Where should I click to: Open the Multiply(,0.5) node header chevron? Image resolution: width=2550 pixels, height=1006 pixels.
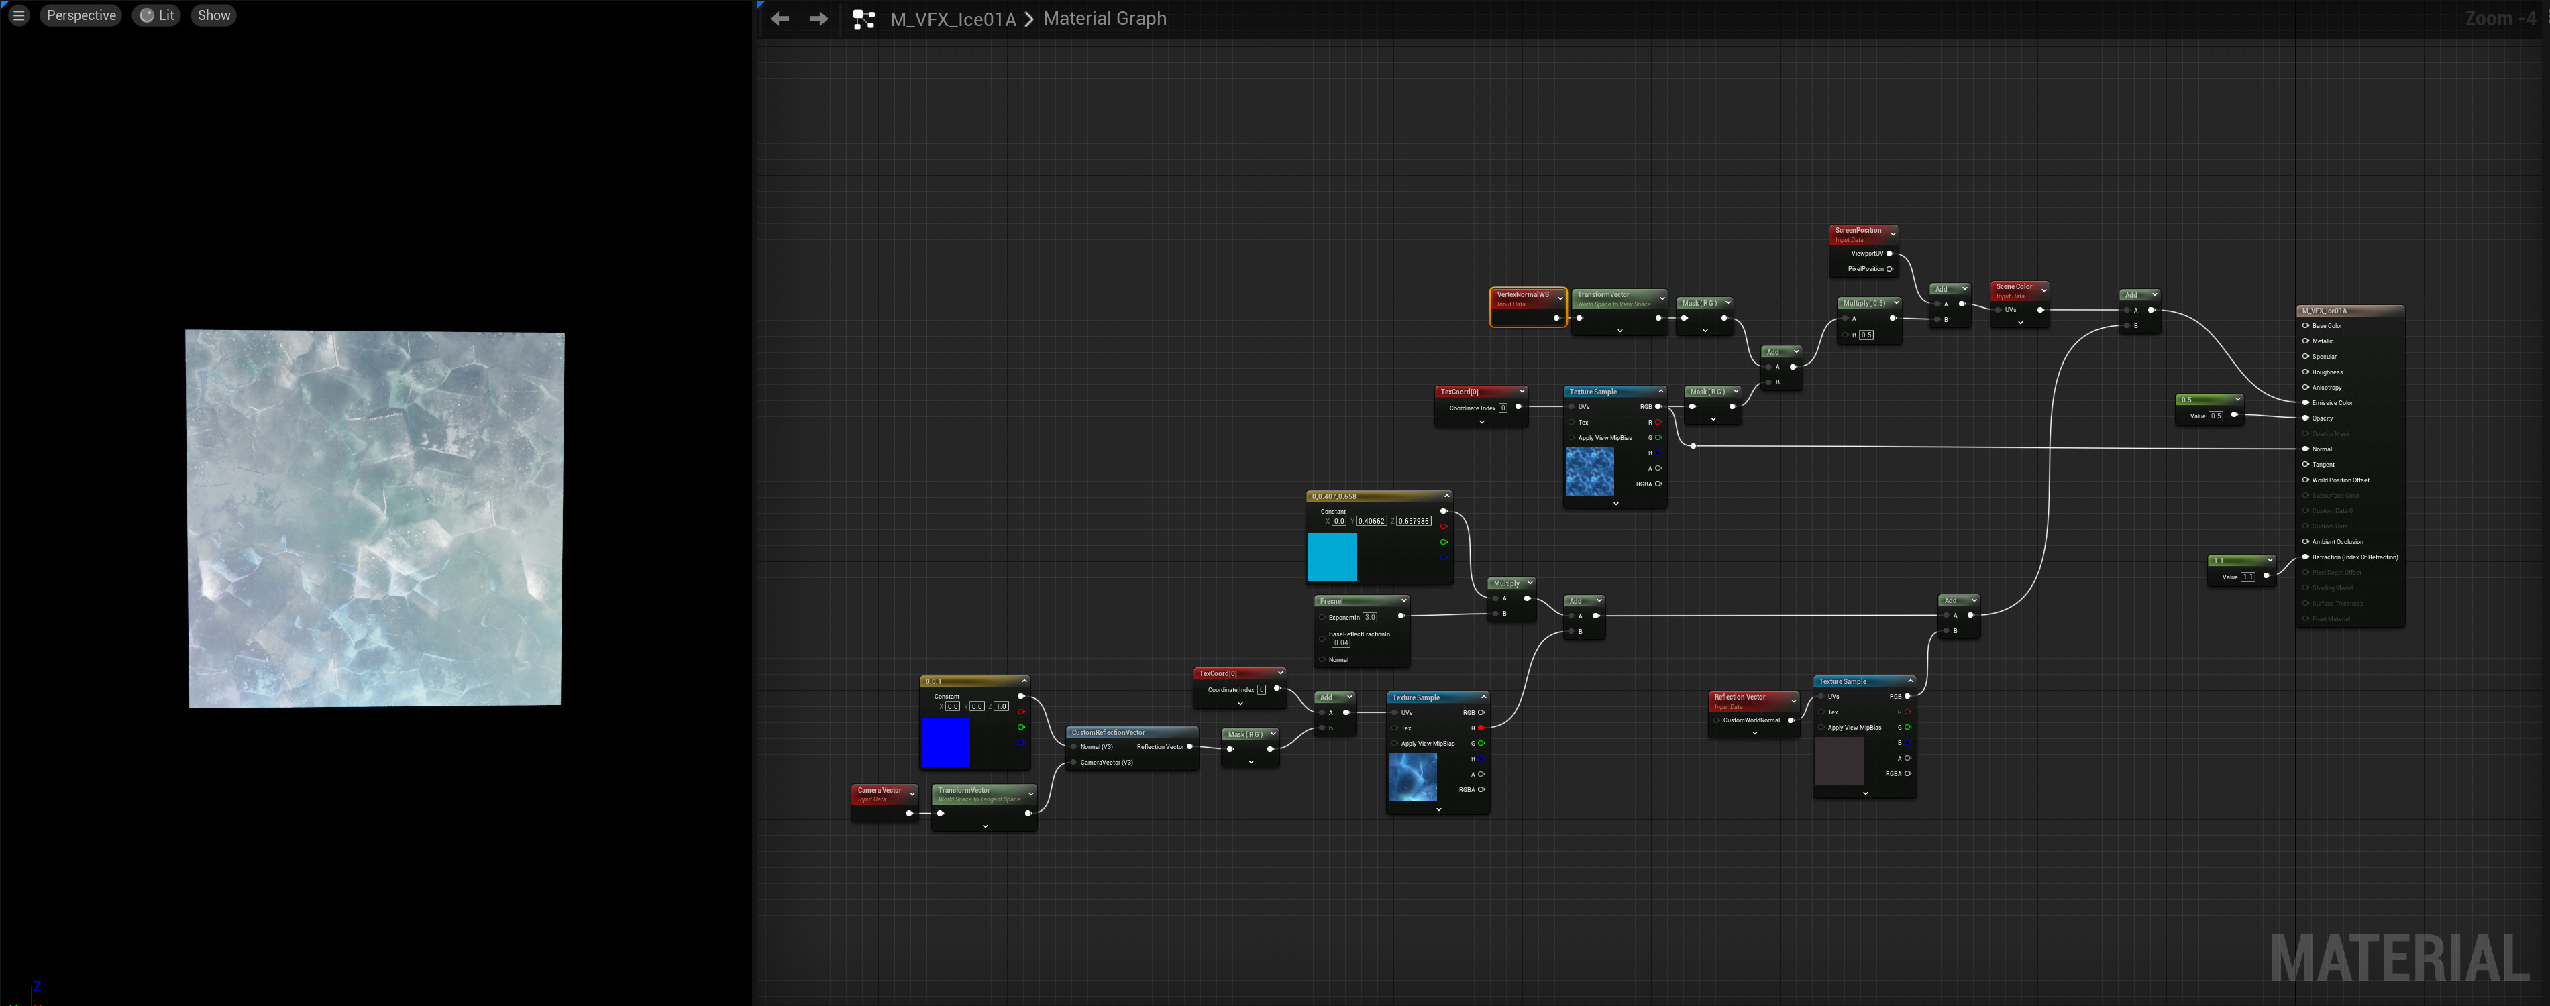1896,302
